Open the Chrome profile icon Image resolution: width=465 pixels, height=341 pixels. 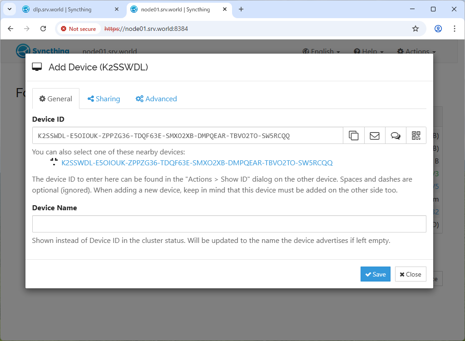pyautogui.click(x=438, y=29)
